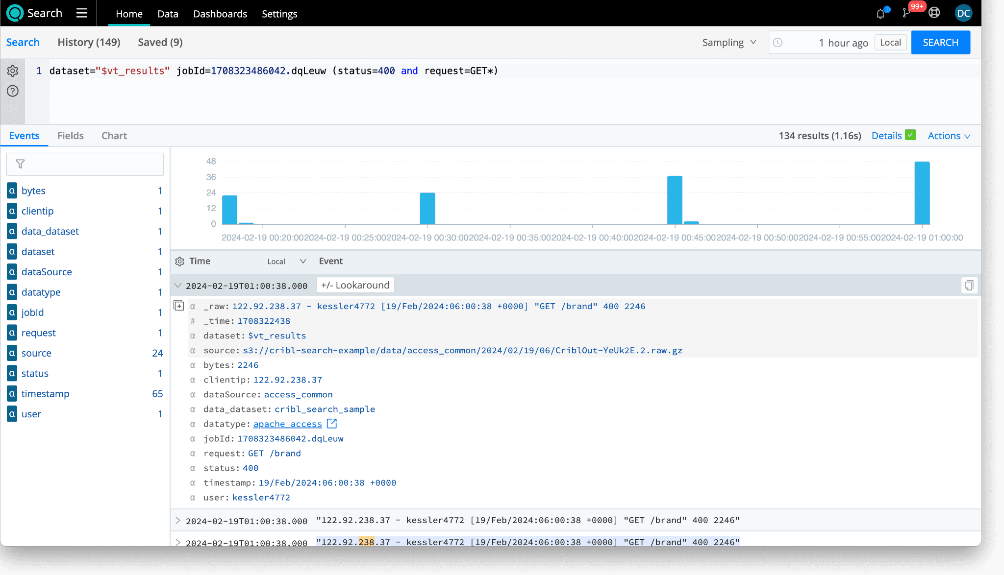Image resolution: width=1004 pixels, height=575 pixels.
Task: Toggle the Local time button
Action: tap(890, 43)
